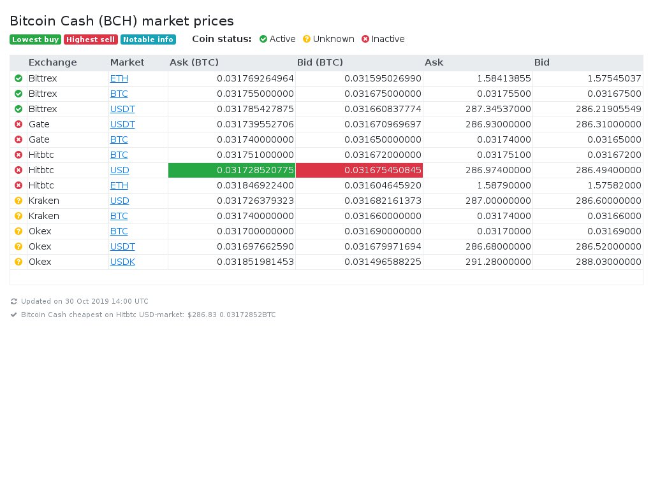Image resolution: width=653 pixels, height=489 pixels.
Task: Click red Inactive icon in coin status legend
Action: (365, 39)
